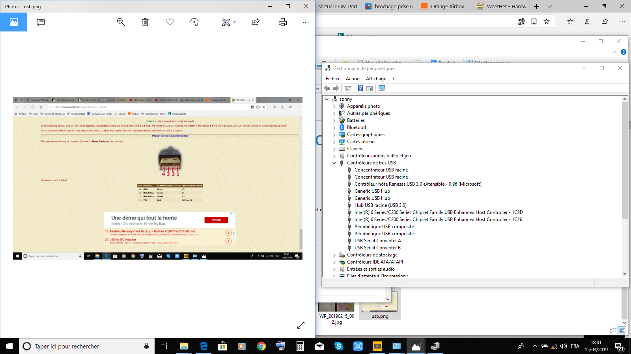Collapse the Contrôleurs de bus USB node
The image size is (631, 354).
tap(334, 163)
